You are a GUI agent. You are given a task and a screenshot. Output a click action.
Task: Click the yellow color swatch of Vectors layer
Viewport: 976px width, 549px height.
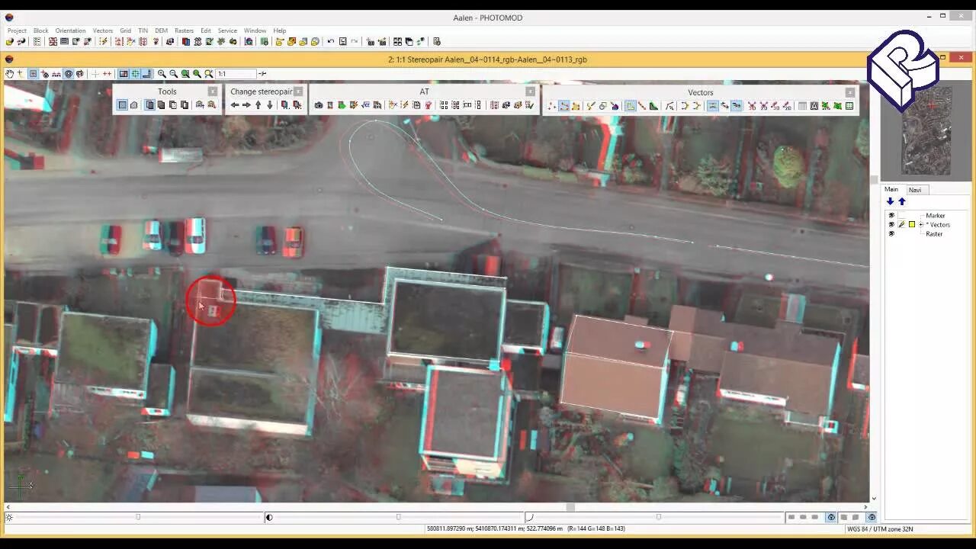911,225
